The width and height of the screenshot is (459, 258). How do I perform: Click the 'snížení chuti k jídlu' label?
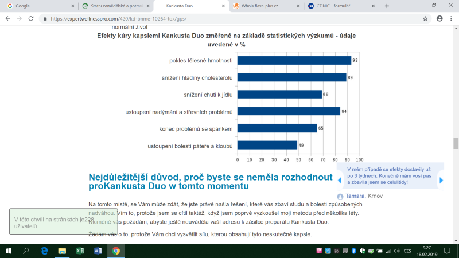208,95
